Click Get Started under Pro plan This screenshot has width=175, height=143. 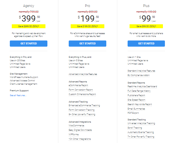pyautogui.click(x=87, y=44)
